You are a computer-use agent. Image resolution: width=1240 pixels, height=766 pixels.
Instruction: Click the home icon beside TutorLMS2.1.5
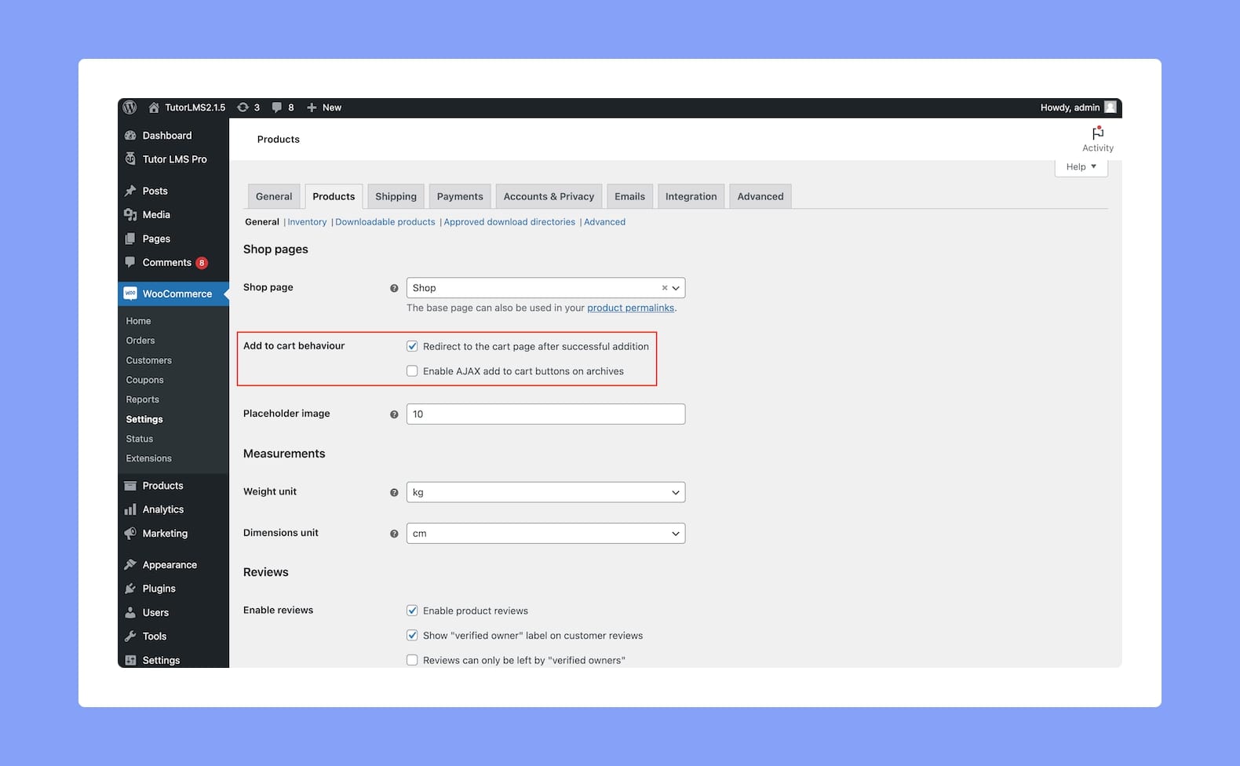tap(154, 108)
